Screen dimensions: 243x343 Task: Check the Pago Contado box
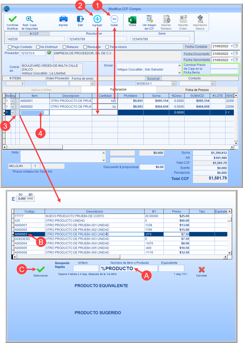pyautogui.click(x=10, y=47)
